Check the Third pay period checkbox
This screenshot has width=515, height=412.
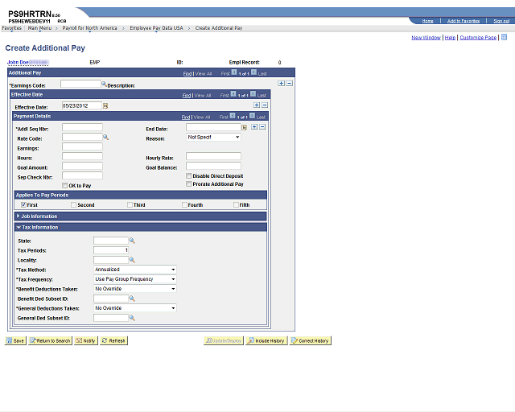pos(130,204)
